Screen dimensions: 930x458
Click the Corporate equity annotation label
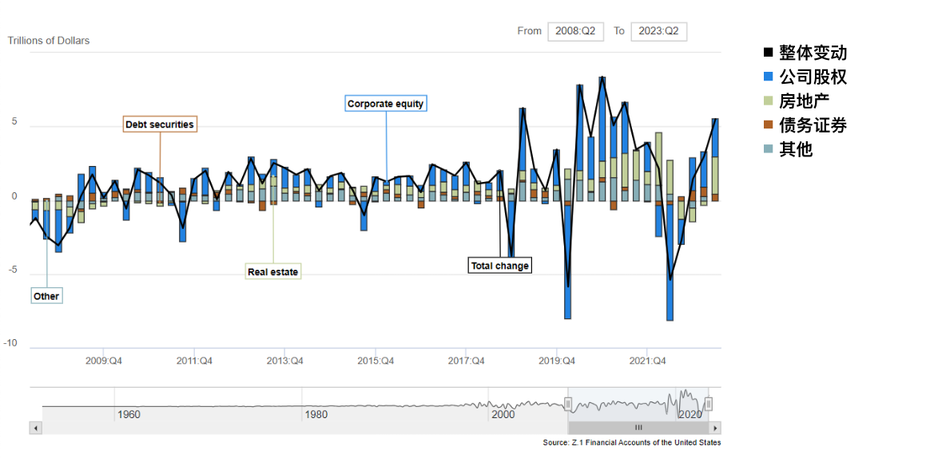tap(385, 104)
